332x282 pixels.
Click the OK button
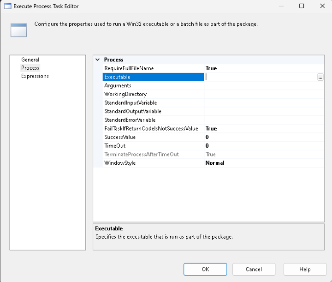click(x=205, y=269)
